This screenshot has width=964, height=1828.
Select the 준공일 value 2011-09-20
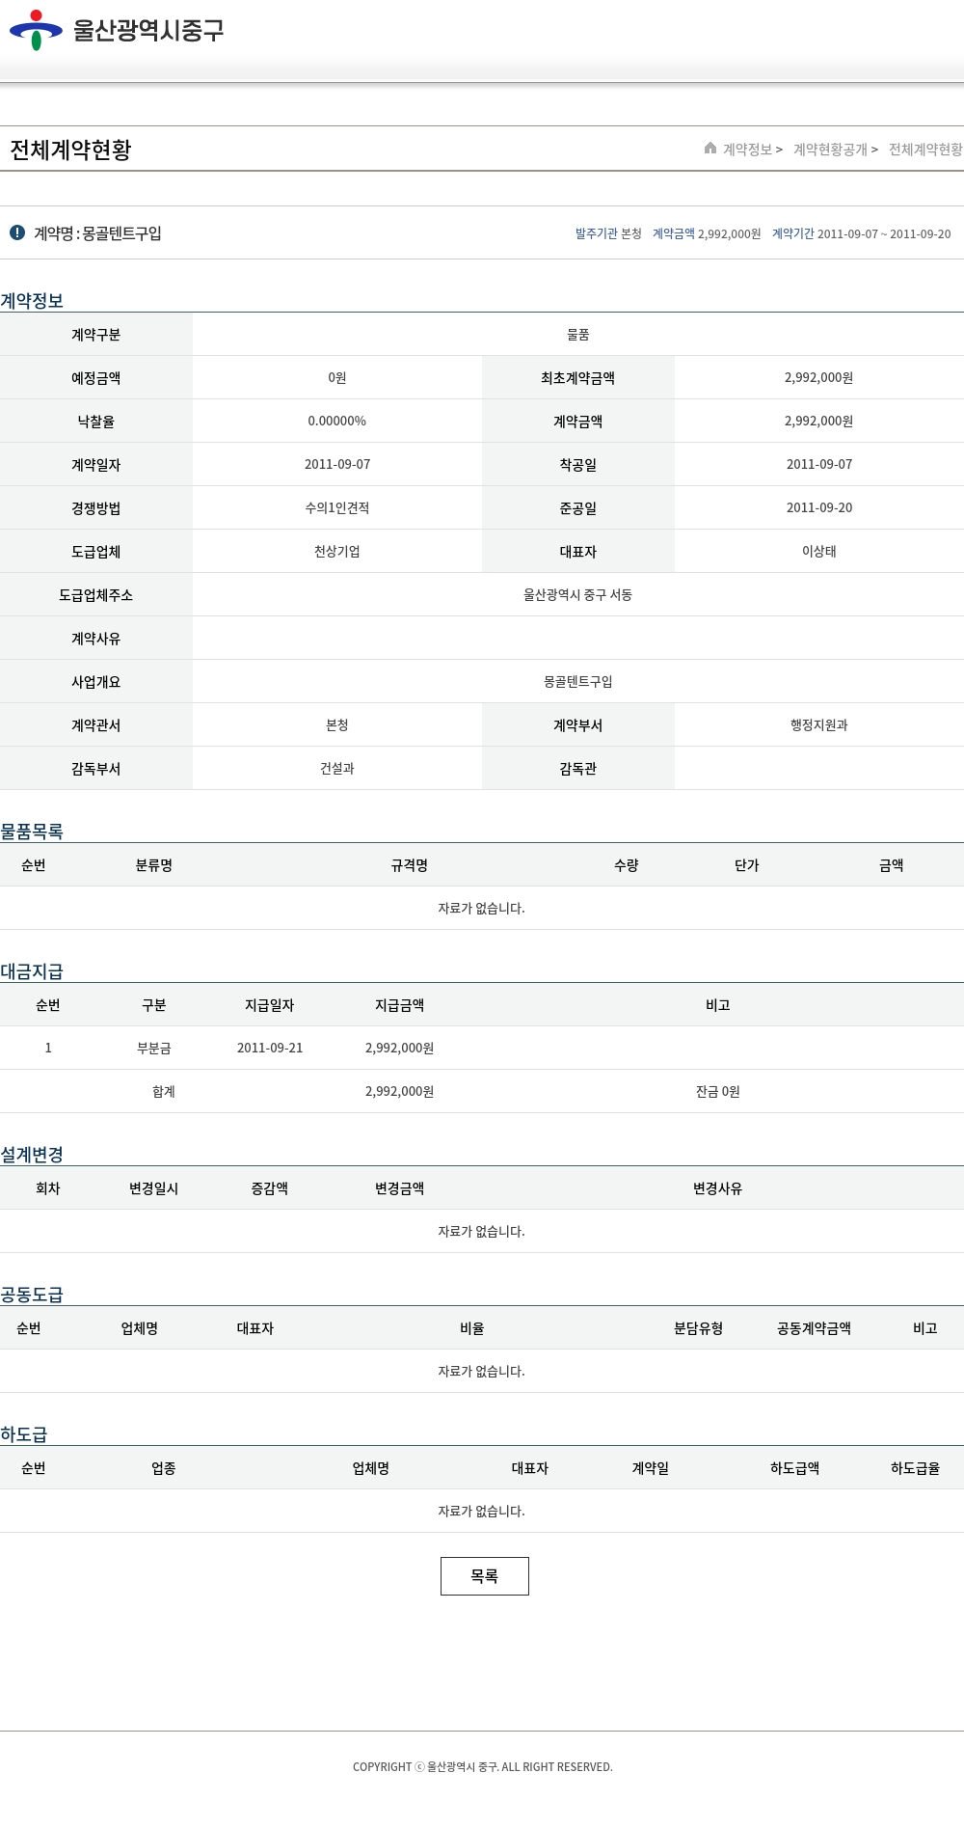(x=819, y=507)
